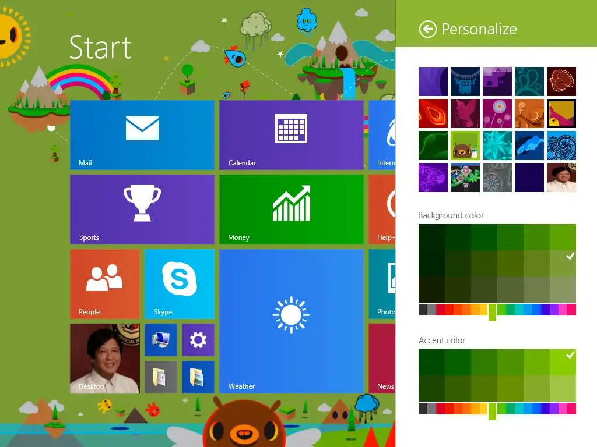Select the maroon bird background thumbnail
This screenshot has height=447, width=597.
pos(465,113)
